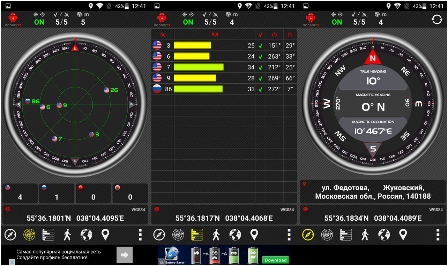
Task: Expand the three-dot menu on the right screen
Action: point(438,235)
